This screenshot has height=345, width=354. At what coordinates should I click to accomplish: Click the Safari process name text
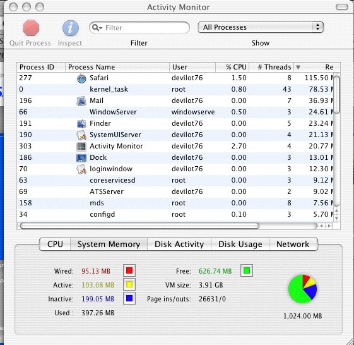point(99,78)
